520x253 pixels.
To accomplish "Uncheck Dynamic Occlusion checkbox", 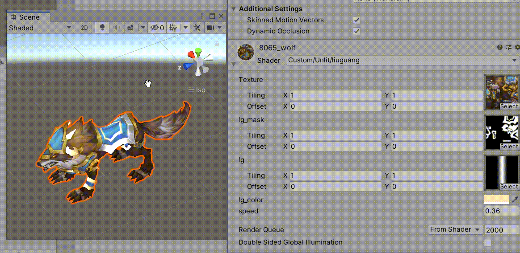I will pyautogui.click(x=356, y=32).
